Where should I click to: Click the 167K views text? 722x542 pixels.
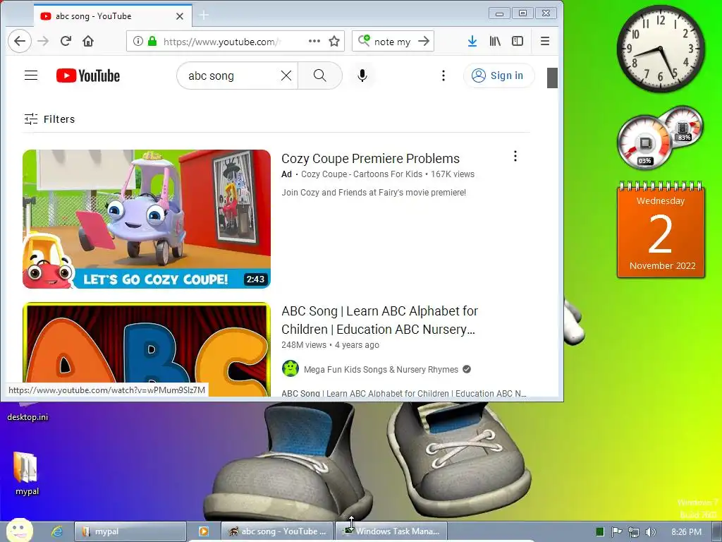(452, 174)
